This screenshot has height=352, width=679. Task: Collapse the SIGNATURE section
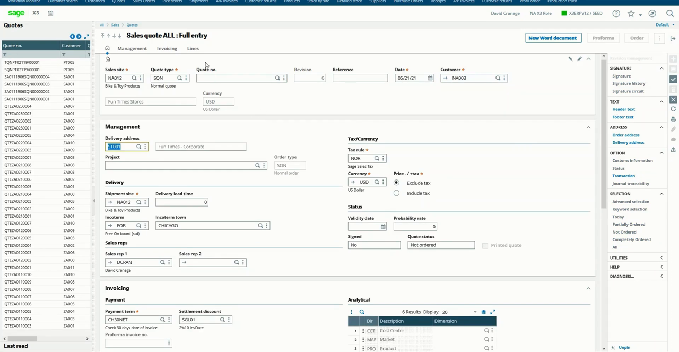pos(661,68)
